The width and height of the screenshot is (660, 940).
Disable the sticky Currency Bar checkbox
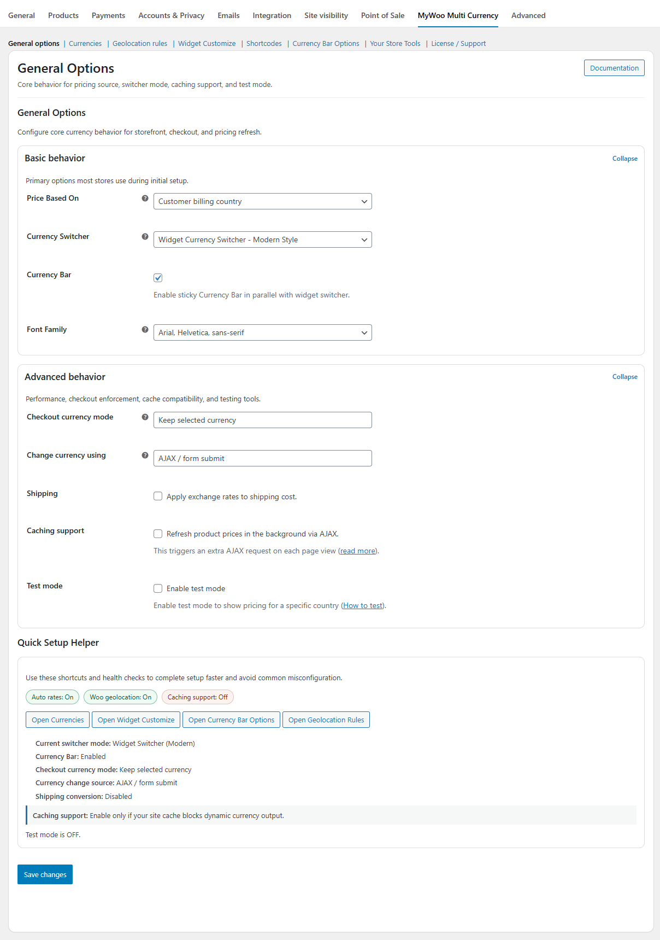[158, 278]
